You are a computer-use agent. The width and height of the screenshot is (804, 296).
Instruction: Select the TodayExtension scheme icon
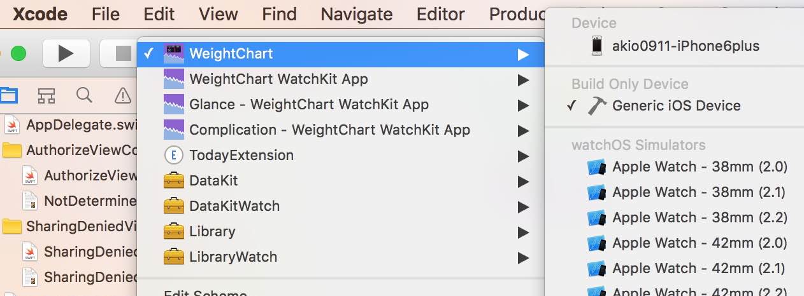tap(174, 155)
